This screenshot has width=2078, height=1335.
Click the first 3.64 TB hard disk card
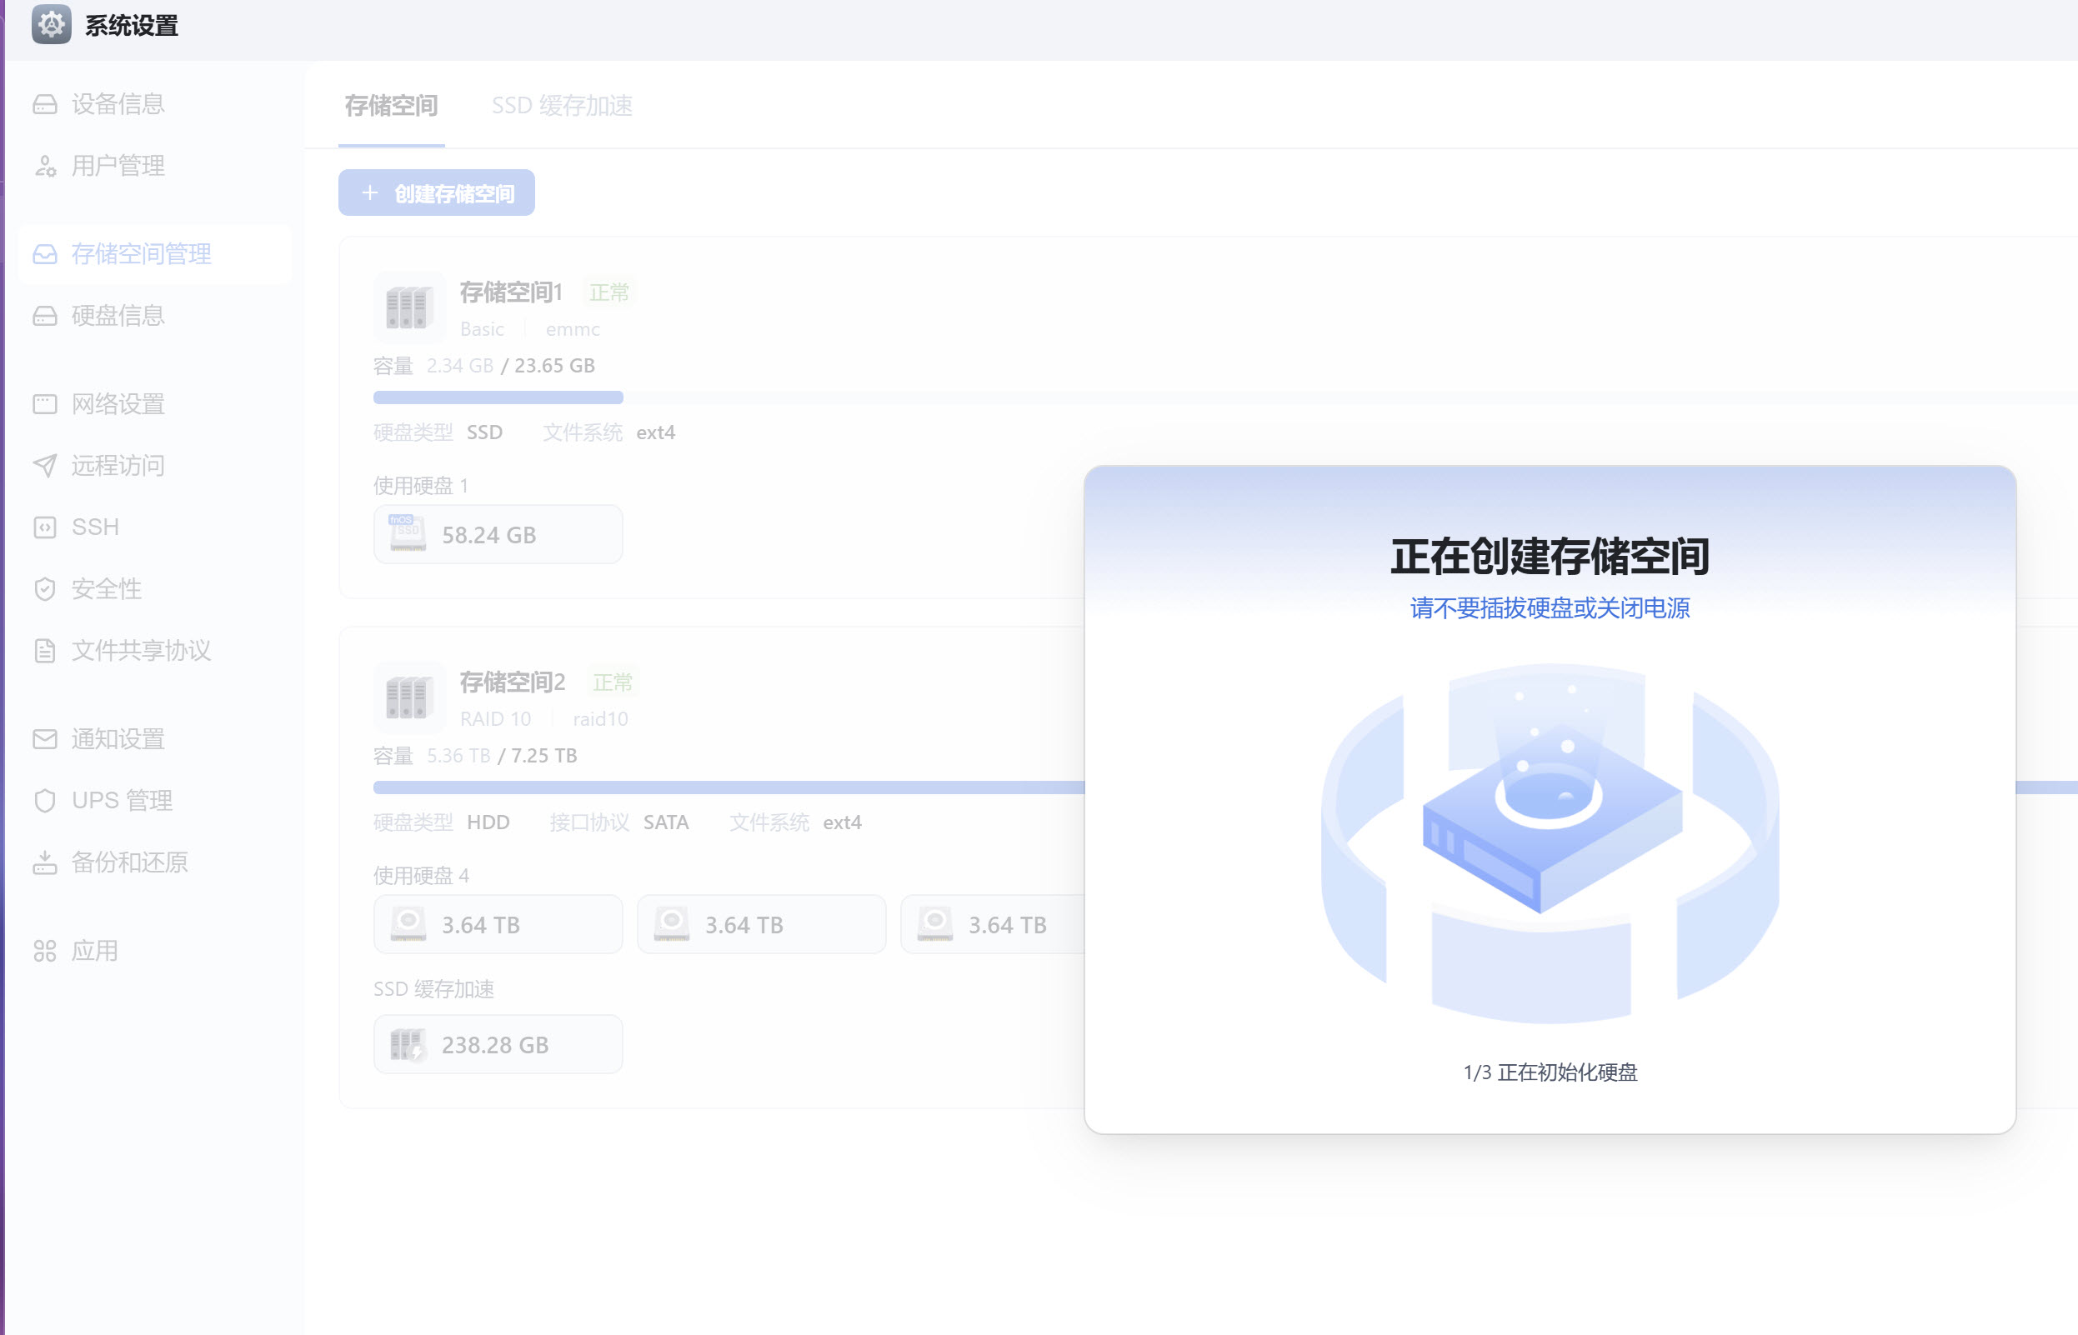click(x=498, y=925)
